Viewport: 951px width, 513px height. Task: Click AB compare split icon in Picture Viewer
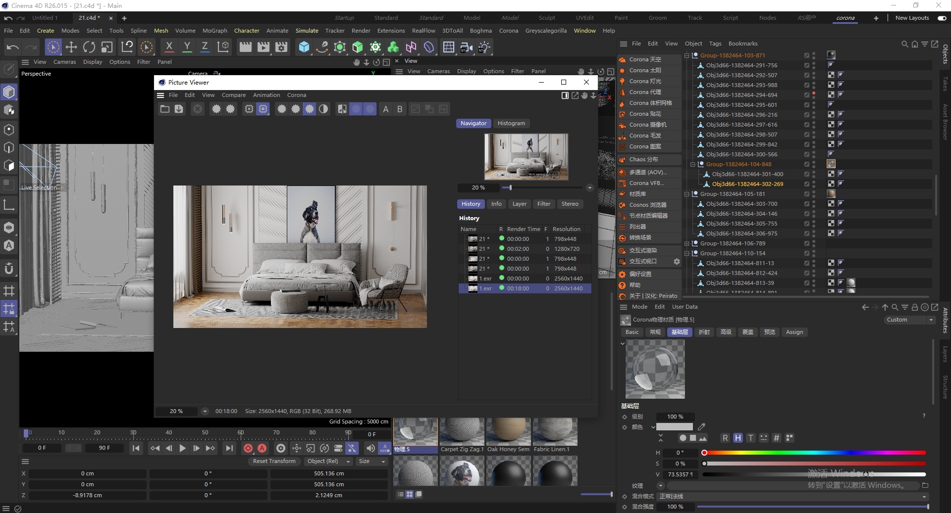[x=342, y=109]
